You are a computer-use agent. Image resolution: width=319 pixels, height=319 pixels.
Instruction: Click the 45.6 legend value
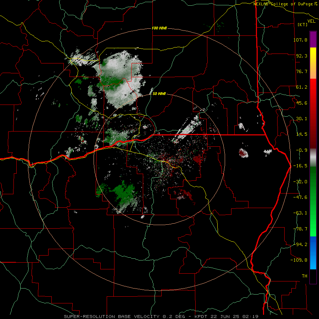[x=302, y=103]
